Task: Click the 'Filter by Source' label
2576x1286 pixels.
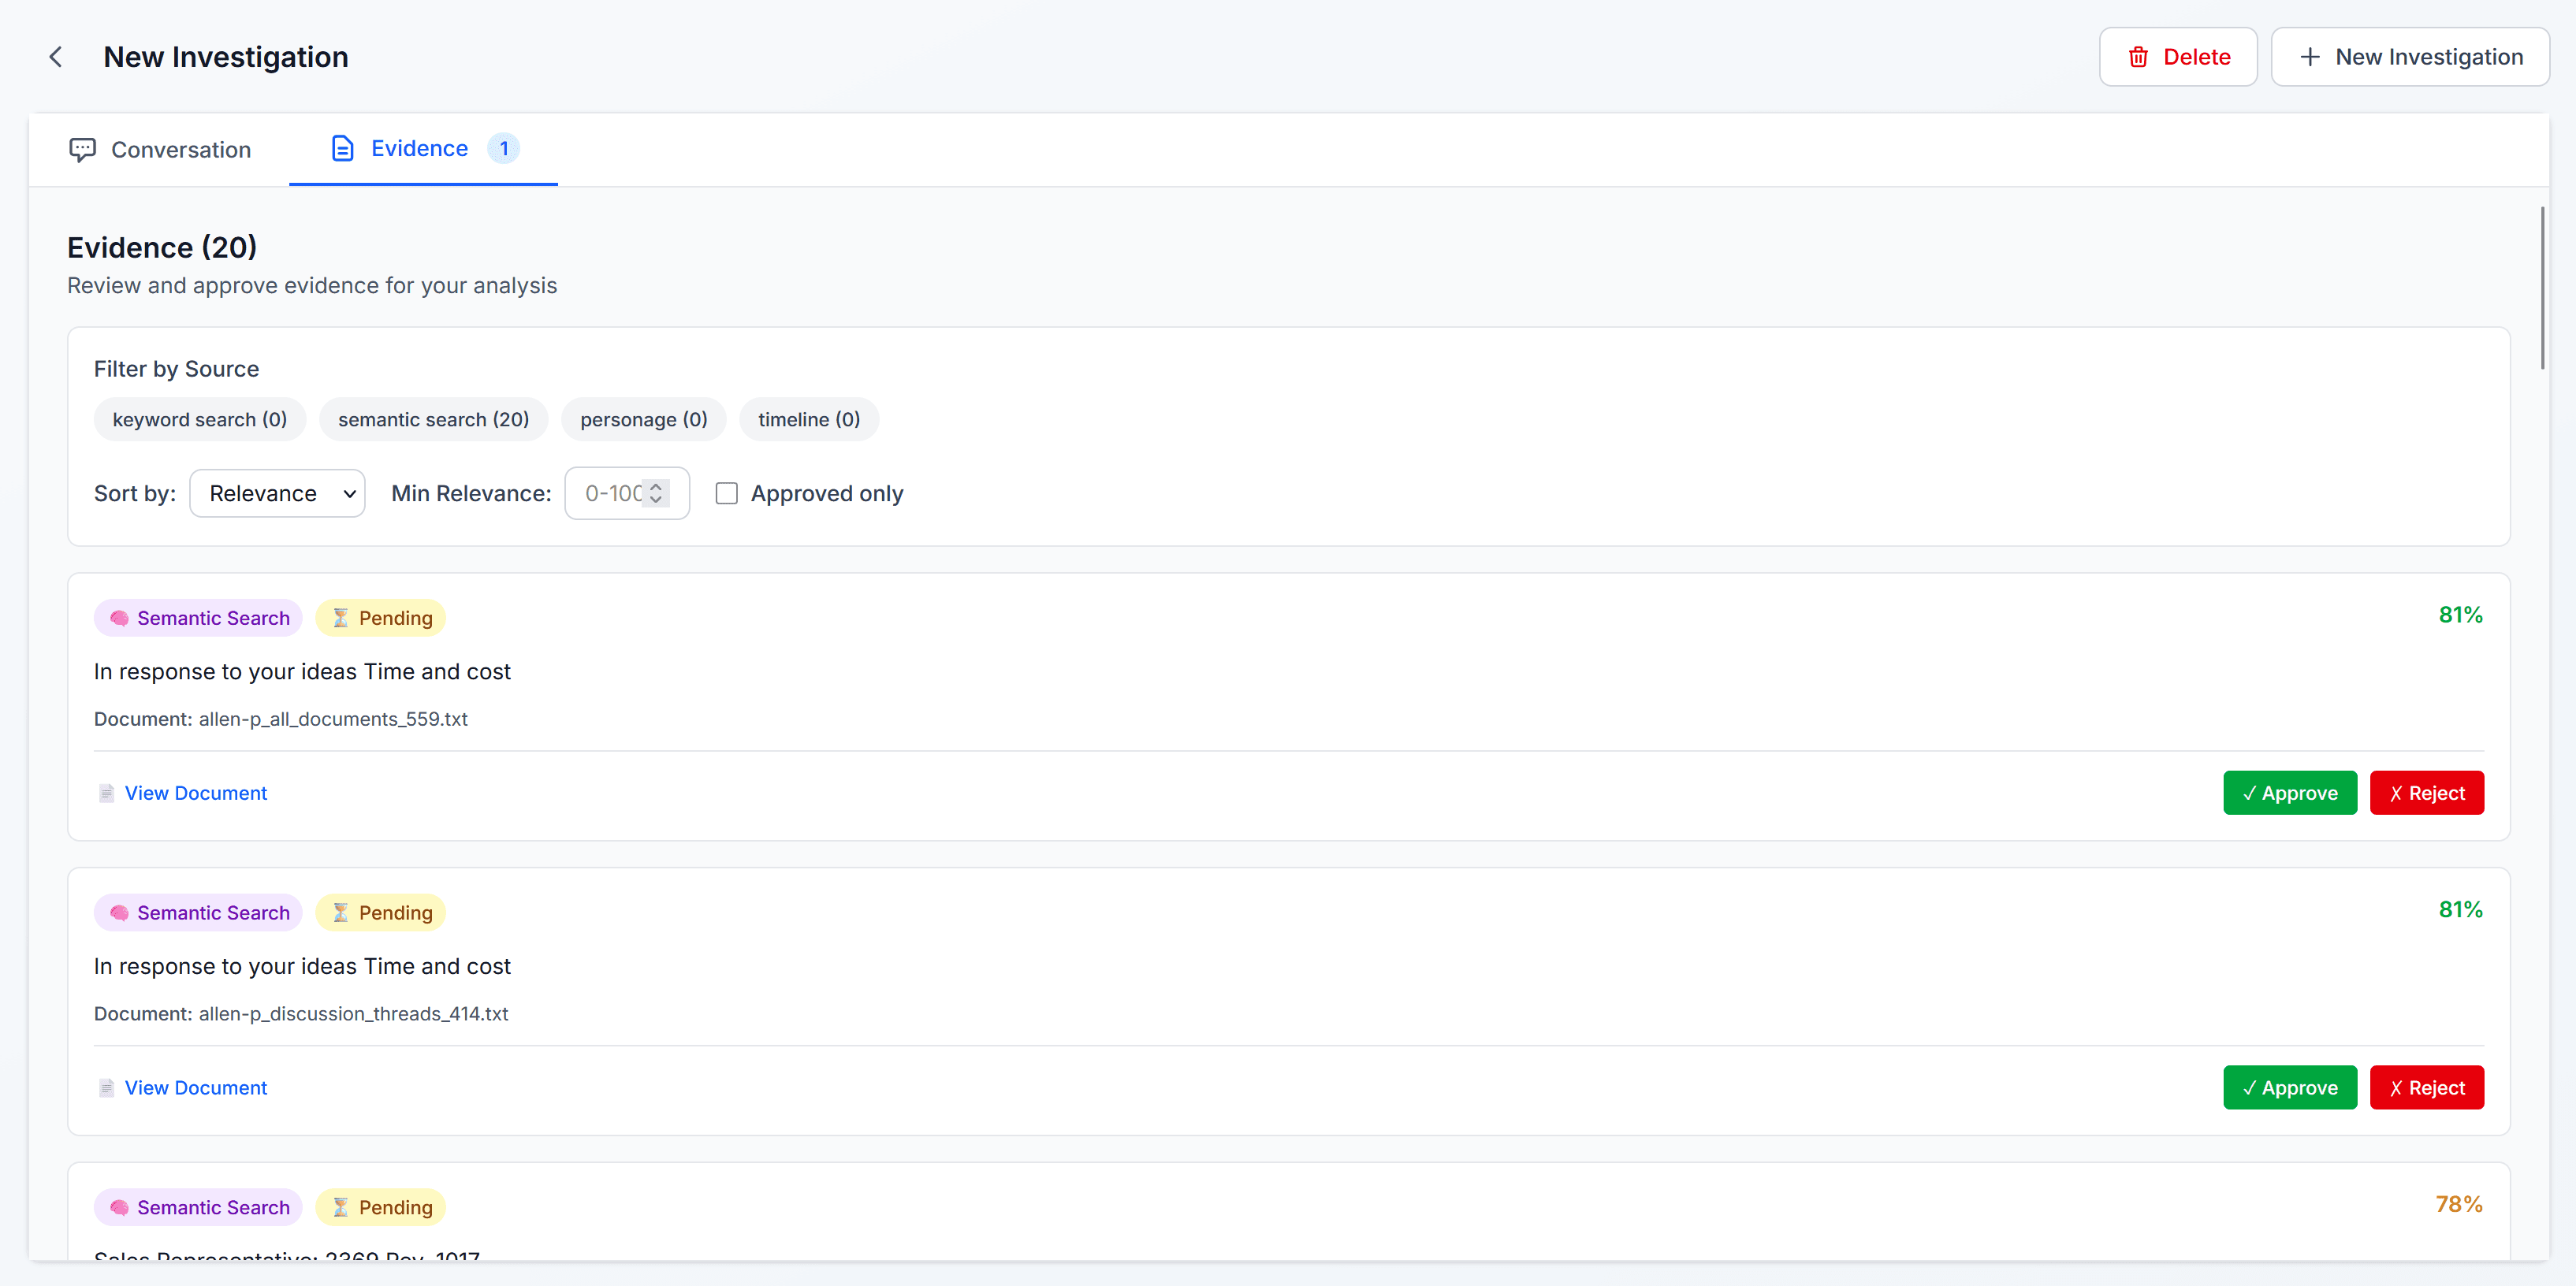Action: (176, 369)
